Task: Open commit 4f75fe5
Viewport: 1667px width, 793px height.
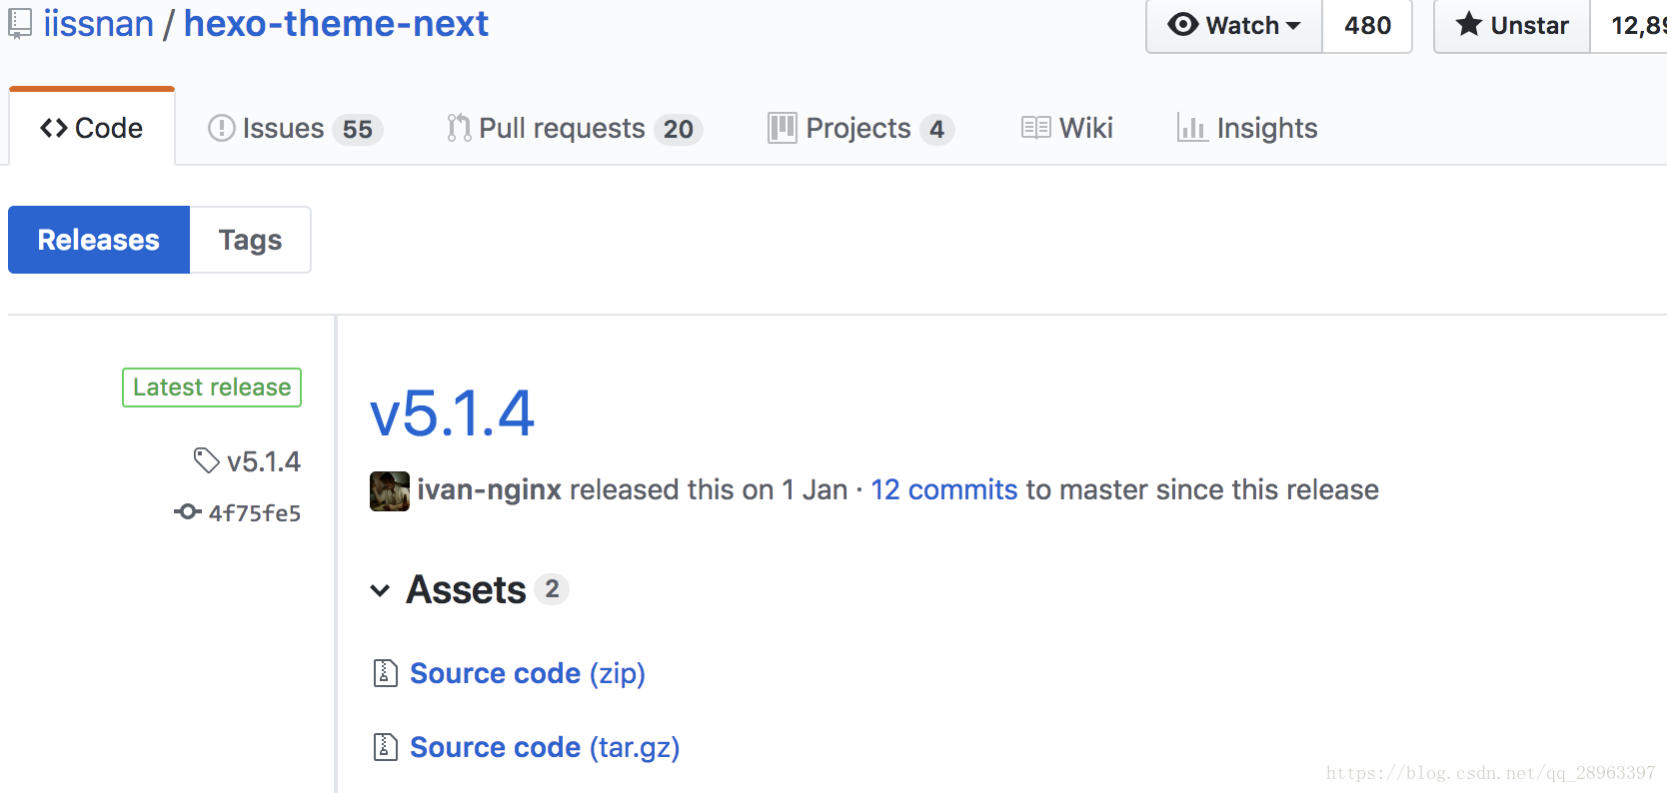Action: (x=255, y=513)
